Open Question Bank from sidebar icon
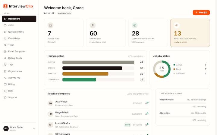Viewport: 217px width, 135px height. 5,32
